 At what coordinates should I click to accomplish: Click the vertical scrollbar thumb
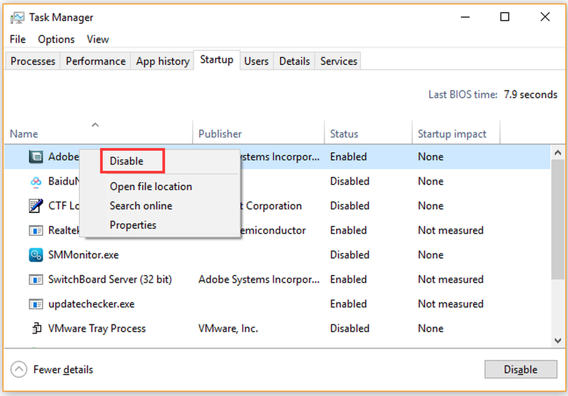pyautogui.click(x=557, y=220)
